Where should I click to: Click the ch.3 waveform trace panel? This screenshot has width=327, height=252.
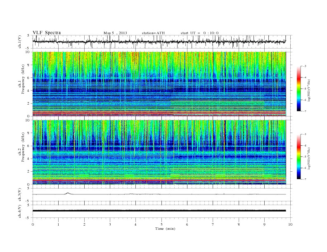pos(162,195)
